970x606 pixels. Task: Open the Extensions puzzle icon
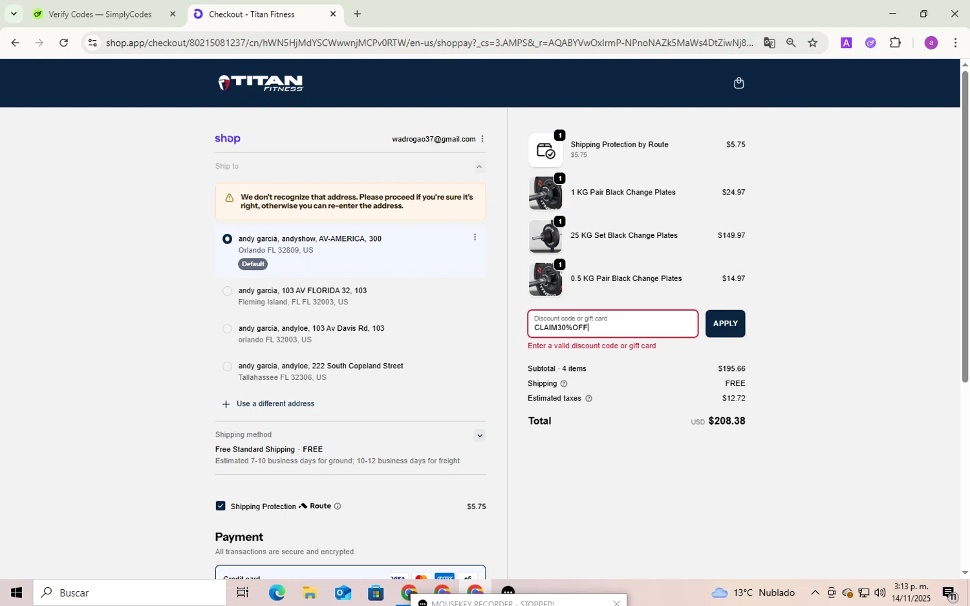coord(895,43)
